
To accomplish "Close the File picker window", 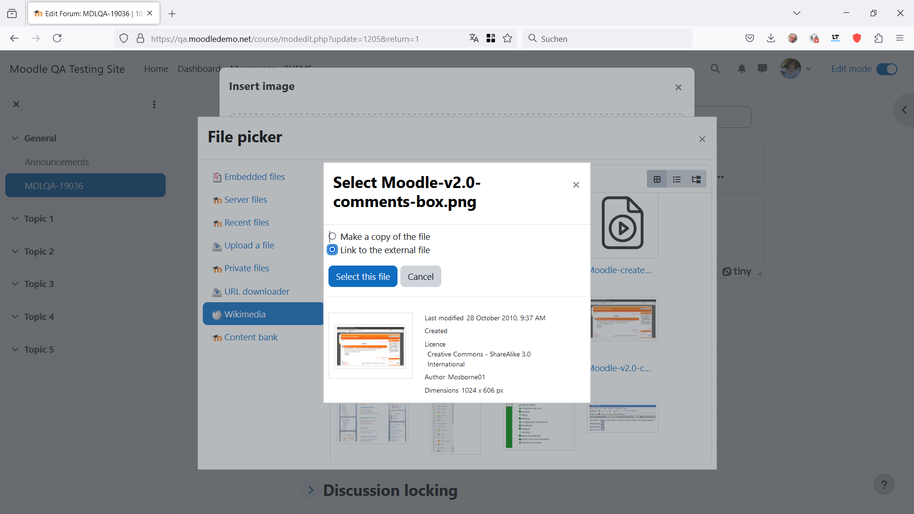I will pyautogui.click(x=702, y=139).
